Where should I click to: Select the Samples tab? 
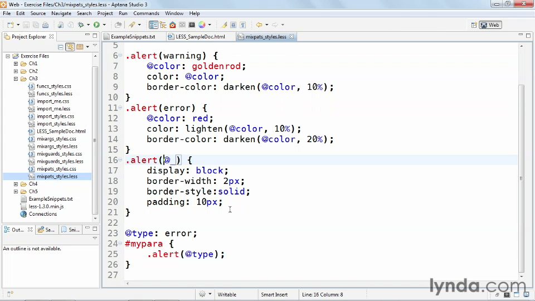coord(46,230)
